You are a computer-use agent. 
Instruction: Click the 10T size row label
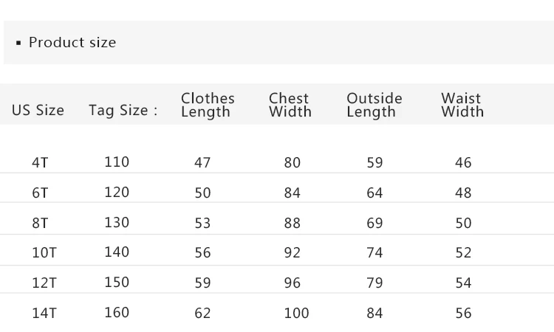(44, 253)
